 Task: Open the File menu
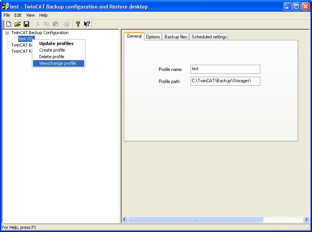click(7, 15)
